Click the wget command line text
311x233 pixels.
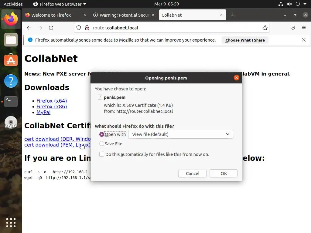pos(57,177)
